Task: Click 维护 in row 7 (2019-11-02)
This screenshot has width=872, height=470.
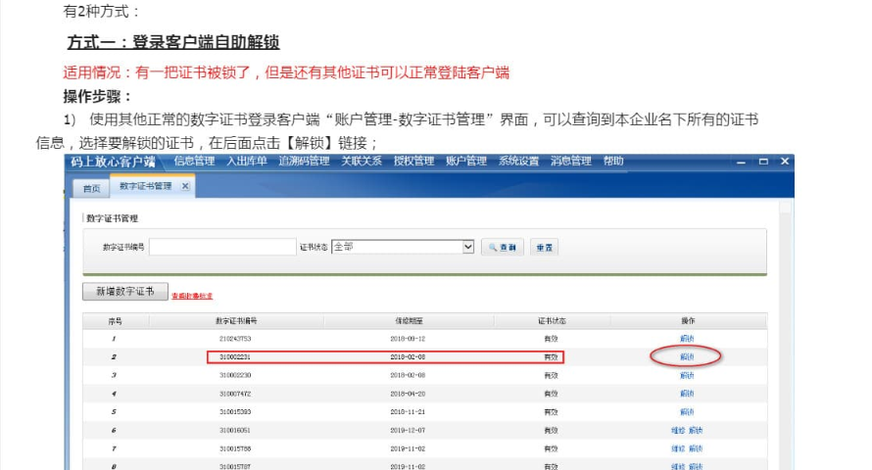Action: [x=678, y=448]
